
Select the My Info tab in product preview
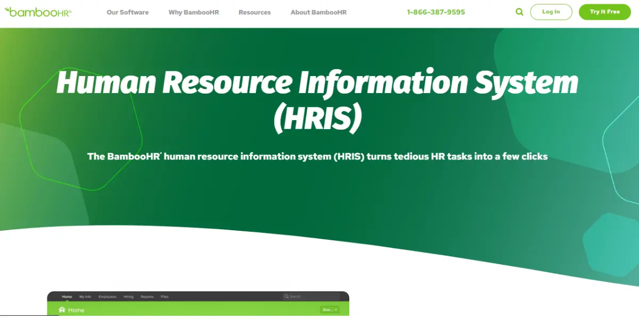85,297
